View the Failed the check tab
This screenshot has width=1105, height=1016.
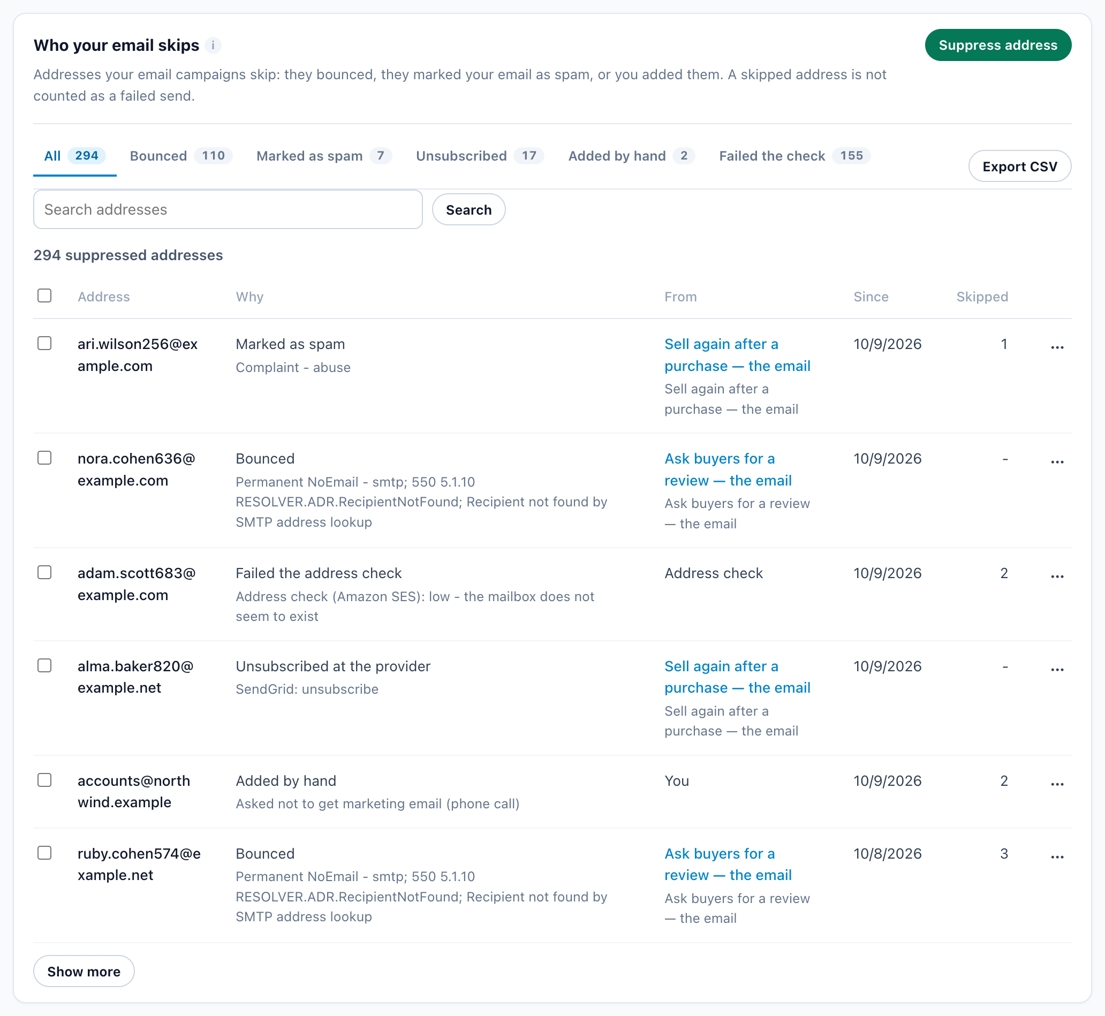point(794,156)
